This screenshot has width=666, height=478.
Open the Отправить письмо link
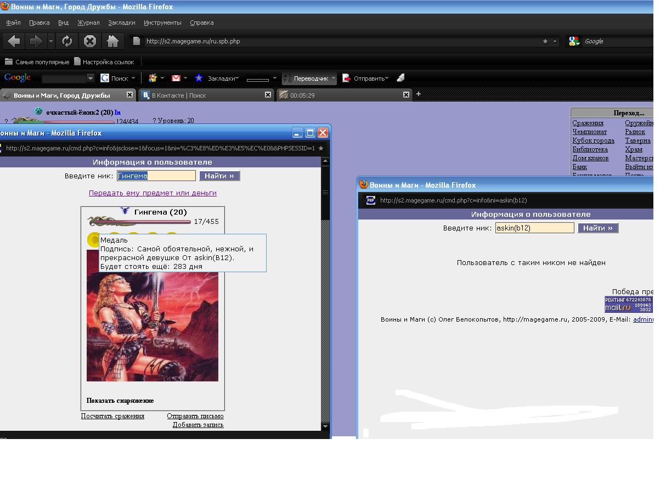pos(195,416)
